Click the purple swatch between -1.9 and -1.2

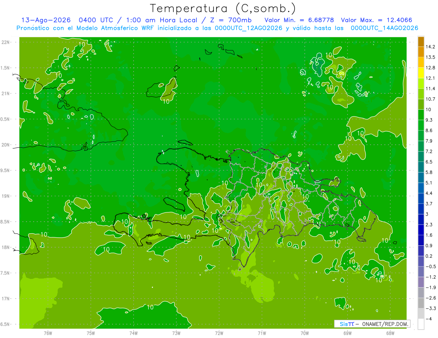pyautogui.click(x=421, y=282)
